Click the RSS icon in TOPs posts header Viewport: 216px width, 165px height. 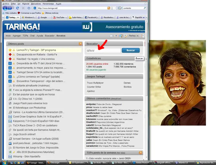[140, 153]
